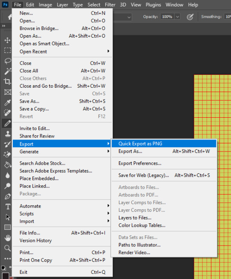The width and height of the screenshot is (231, 279).
Task: Choose Quick Export as PNG
Action: [164, 144]
